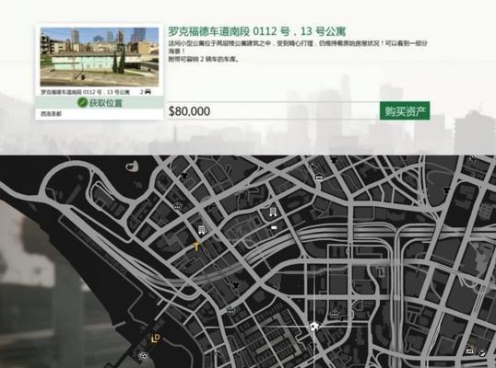Viewport: 496px width, 368px height.
Task: Click the green 购买资产 purchase button
Action: 405,110
